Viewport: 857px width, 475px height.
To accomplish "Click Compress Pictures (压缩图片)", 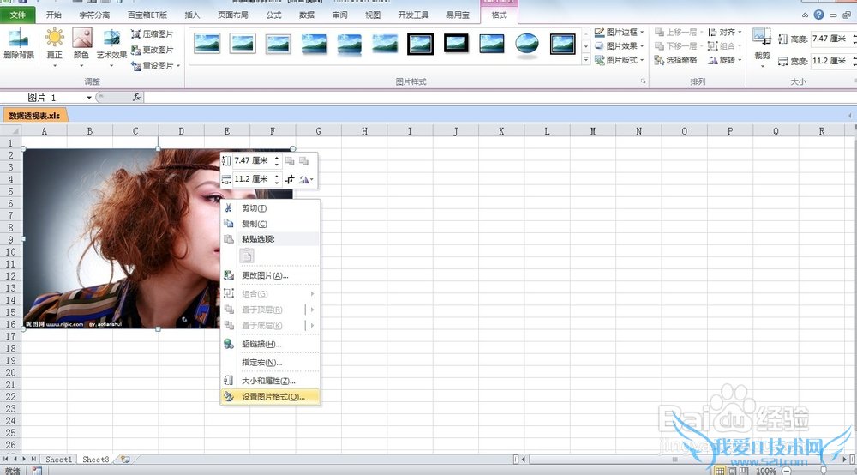I will tap(152, 34).
